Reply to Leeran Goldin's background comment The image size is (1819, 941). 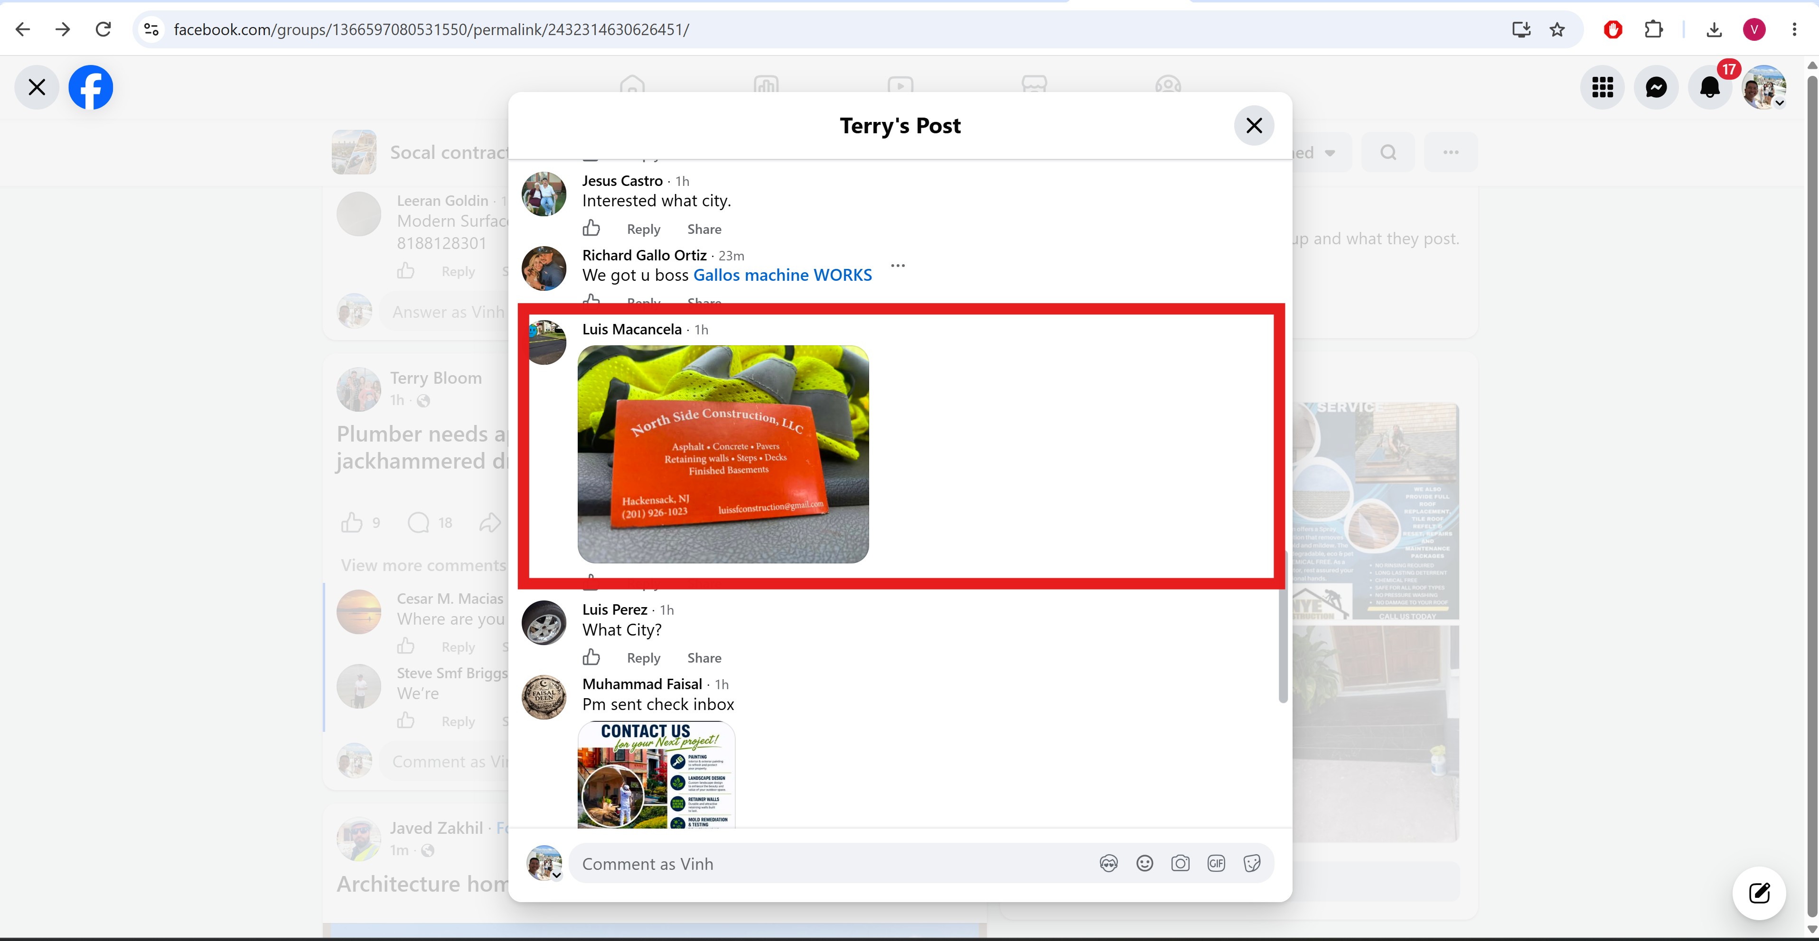458,272
